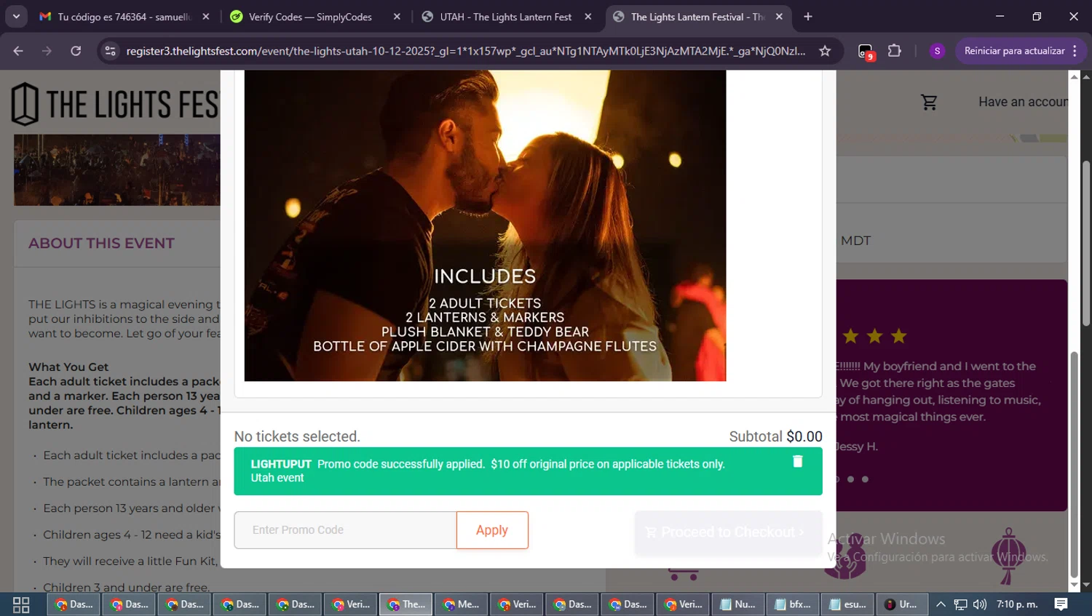1092x616 pixels.
Task: Click 'Promo code successfully applied' message
Action: pyautogui.click(x=401, y=464)
